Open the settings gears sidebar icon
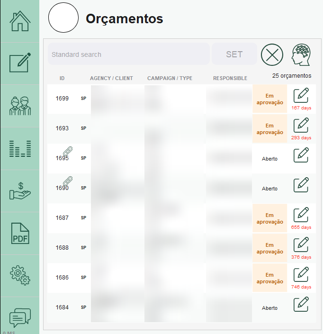 (20, 275)
